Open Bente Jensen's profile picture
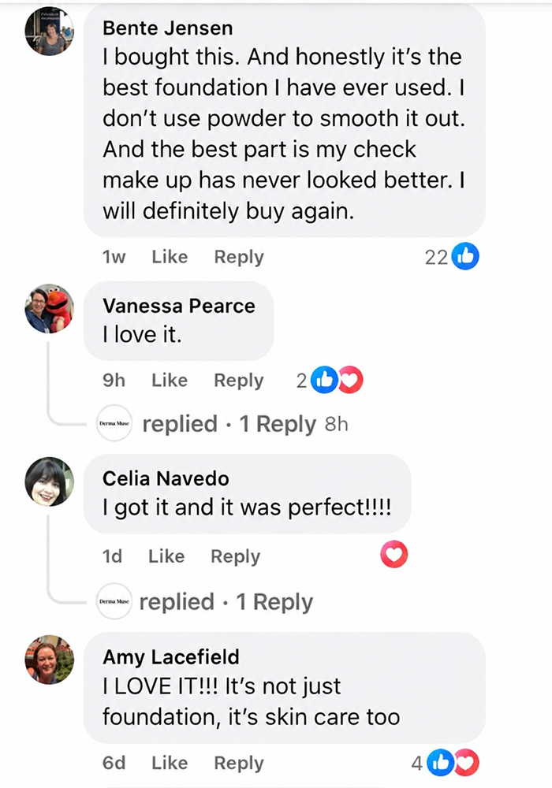This screenshot has width=552, height=788. (x=49, y=32)
